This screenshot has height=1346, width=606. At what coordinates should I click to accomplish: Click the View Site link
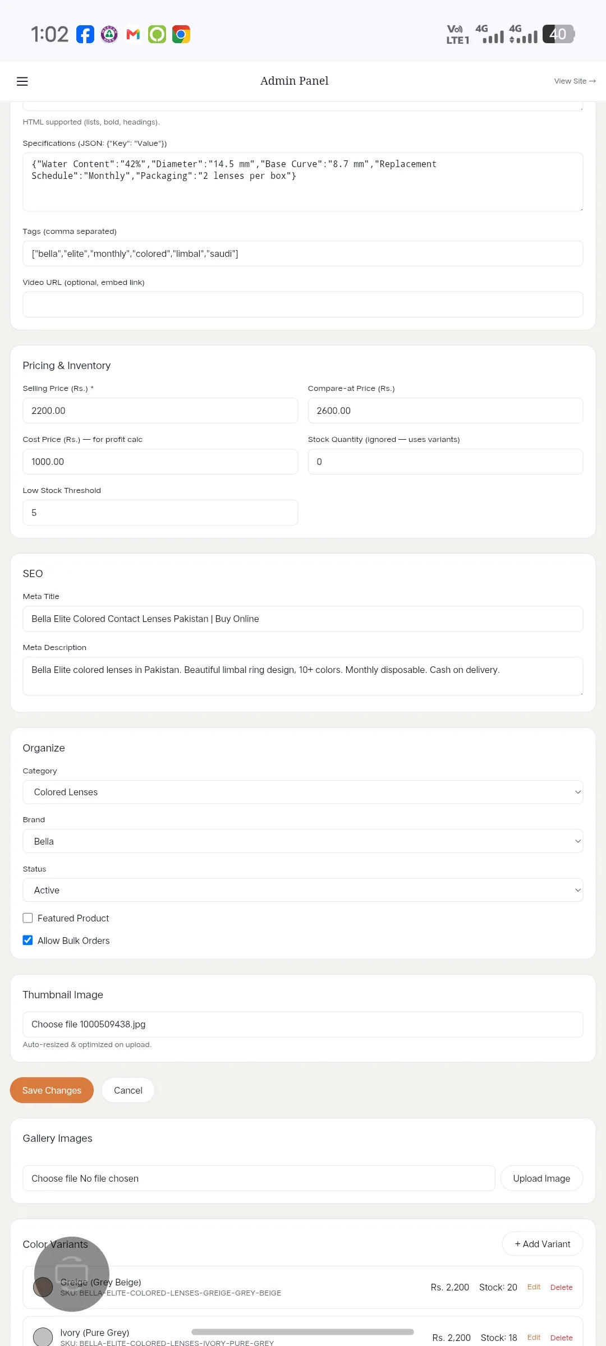coord(575,81)
